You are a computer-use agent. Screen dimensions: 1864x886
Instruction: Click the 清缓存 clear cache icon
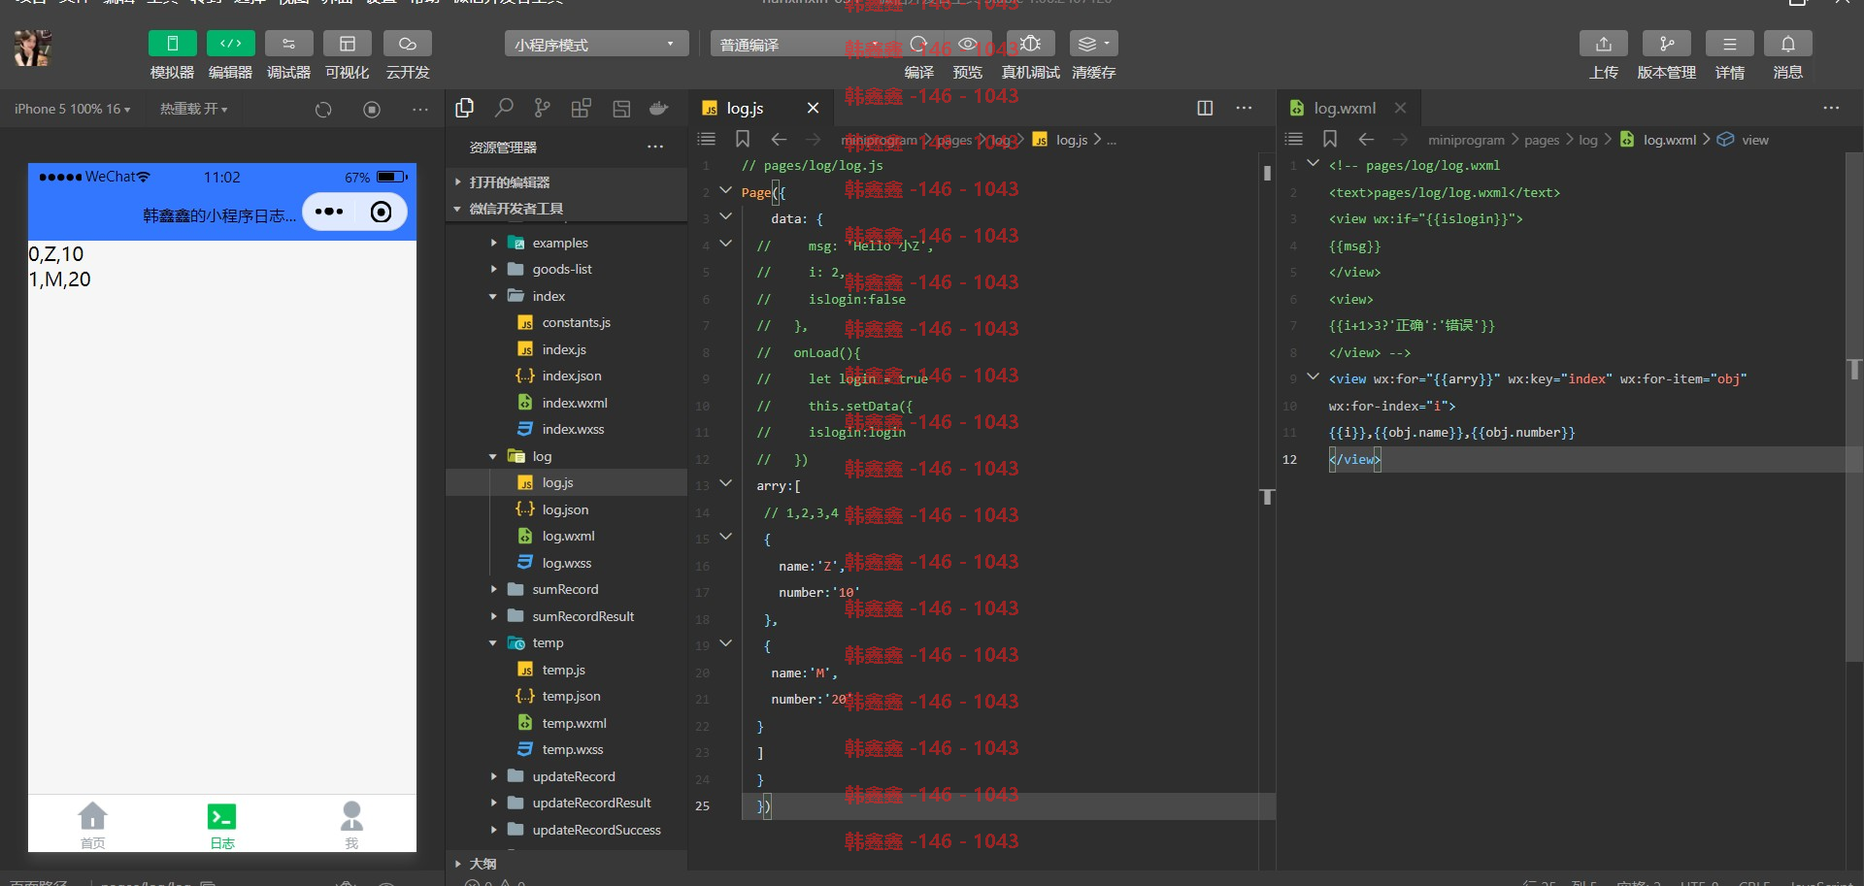coord(1093,44)
